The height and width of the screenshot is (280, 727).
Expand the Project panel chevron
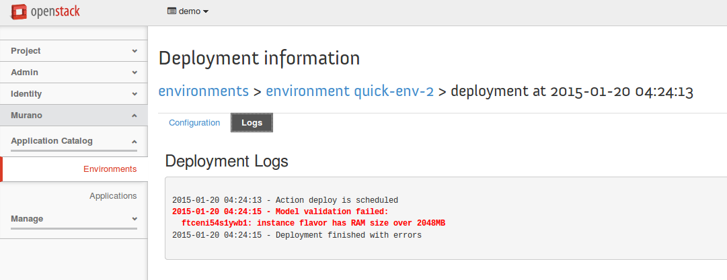click(x=135, y=51)
